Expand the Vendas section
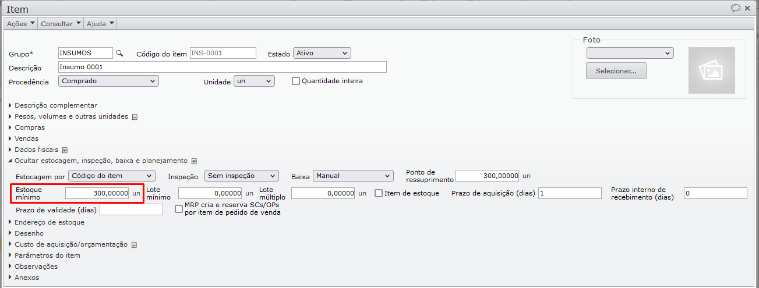The width and height of the screenshot is (759, 288). coord(23,138)
